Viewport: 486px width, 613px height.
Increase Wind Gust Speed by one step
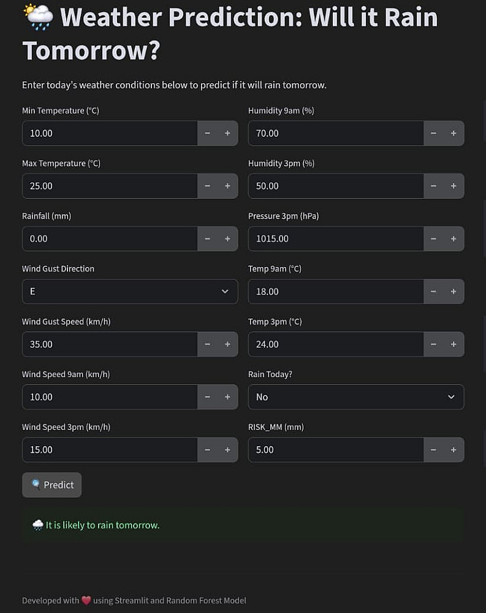tap(227, 344)
